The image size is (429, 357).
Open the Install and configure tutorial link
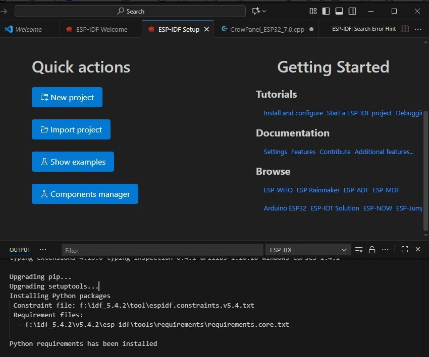point(293,113)
